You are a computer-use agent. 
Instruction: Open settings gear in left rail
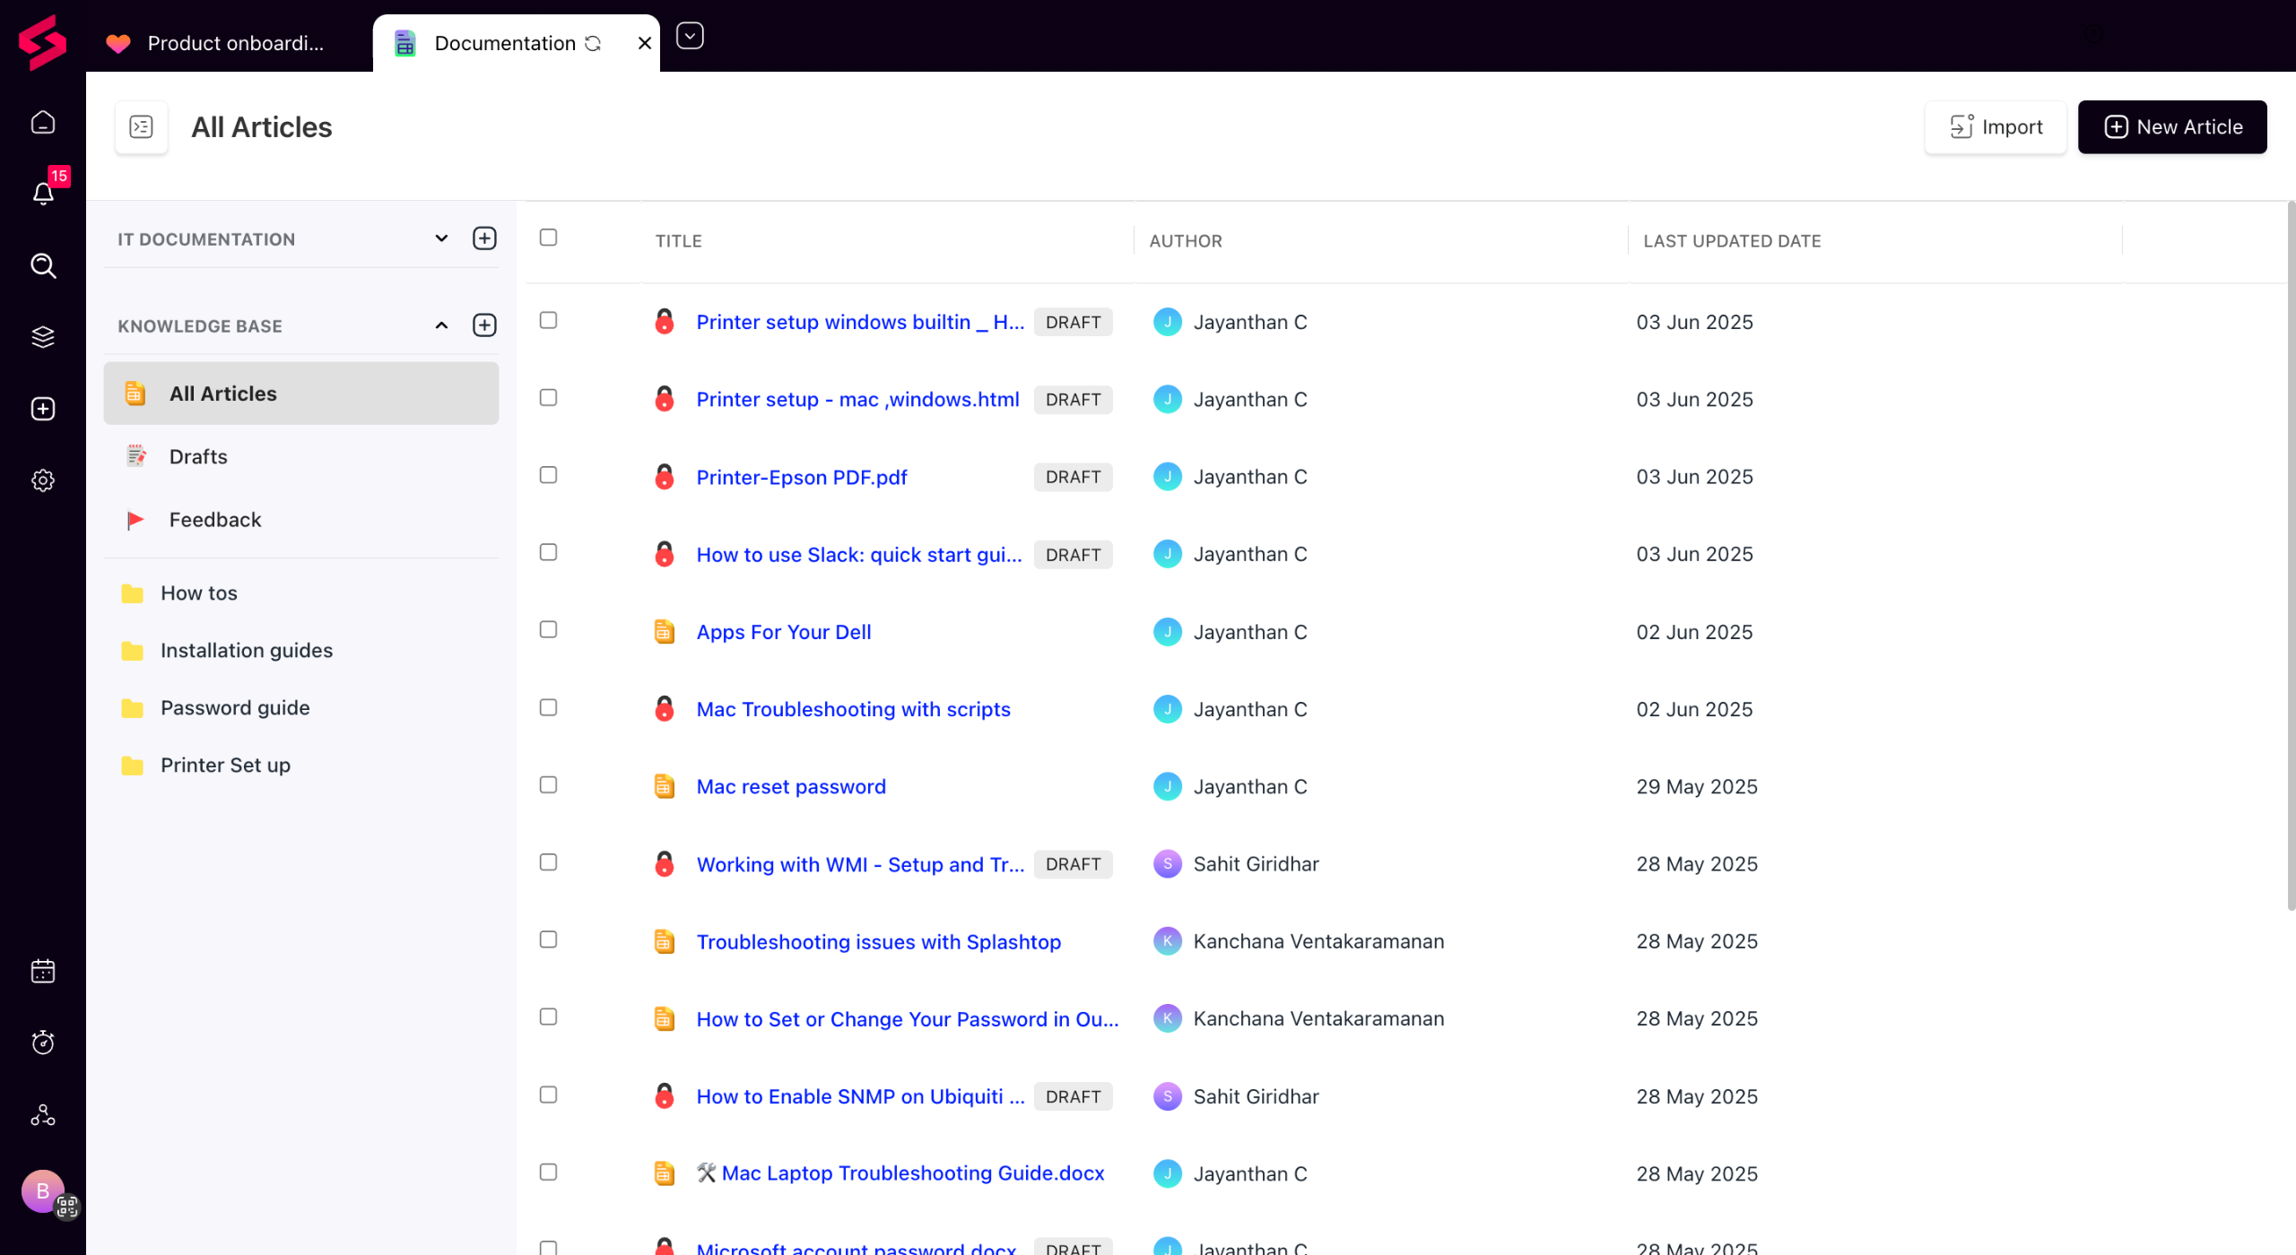43,480
